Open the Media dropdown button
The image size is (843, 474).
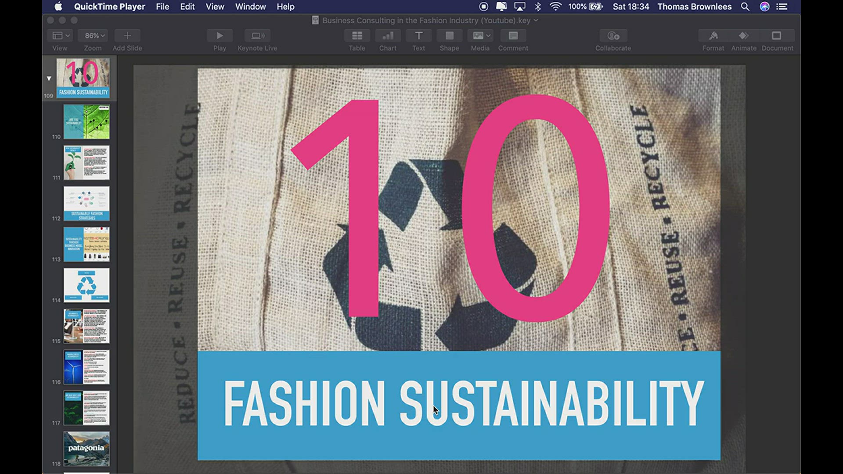pyautogui.click(x=480, y=36)
